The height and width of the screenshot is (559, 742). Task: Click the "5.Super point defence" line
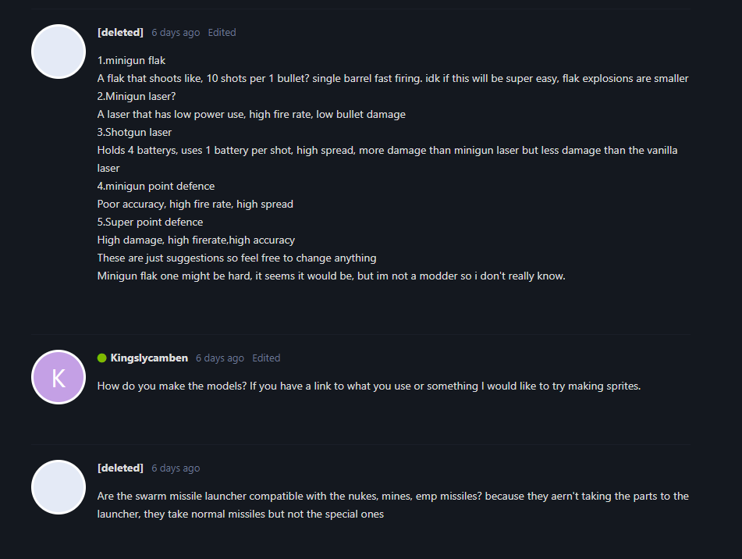(x=150, y=222)
